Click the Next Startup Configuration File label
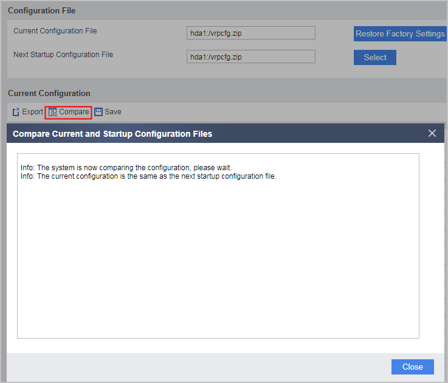This screenshot has width=448, height=383. (63, 55)
